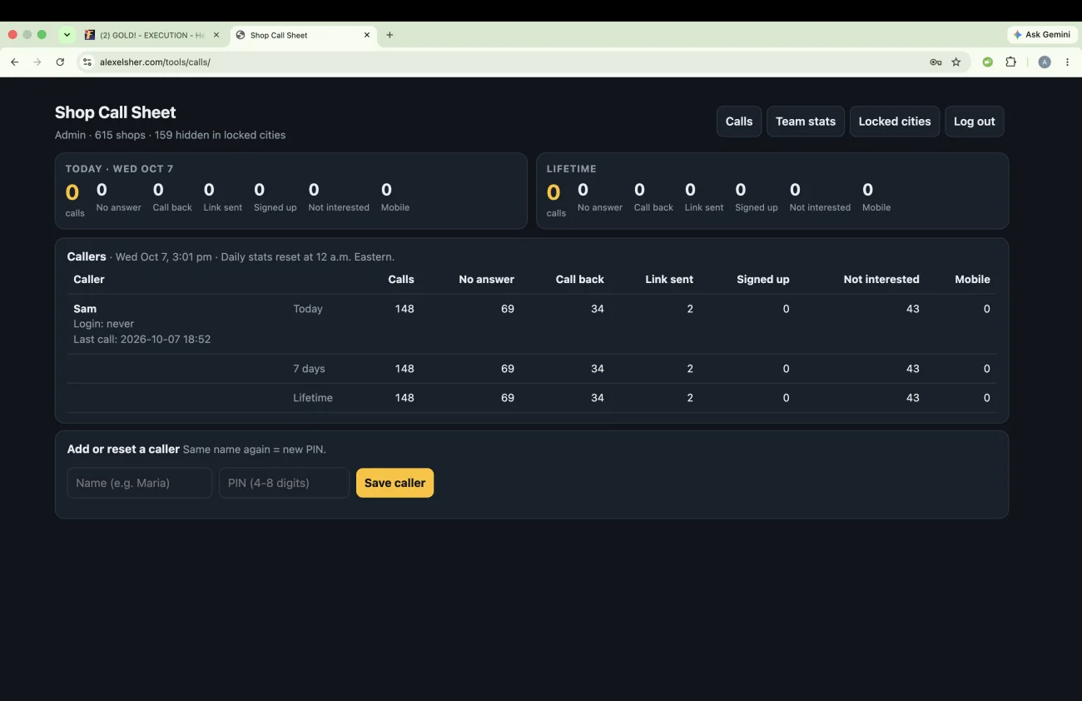
Task: Log out of the admin account
Action: coord(975,122)
